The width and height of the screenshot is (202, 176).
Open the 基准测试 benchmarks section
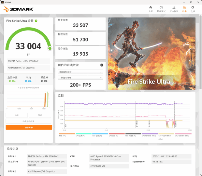tap(161, 9)
